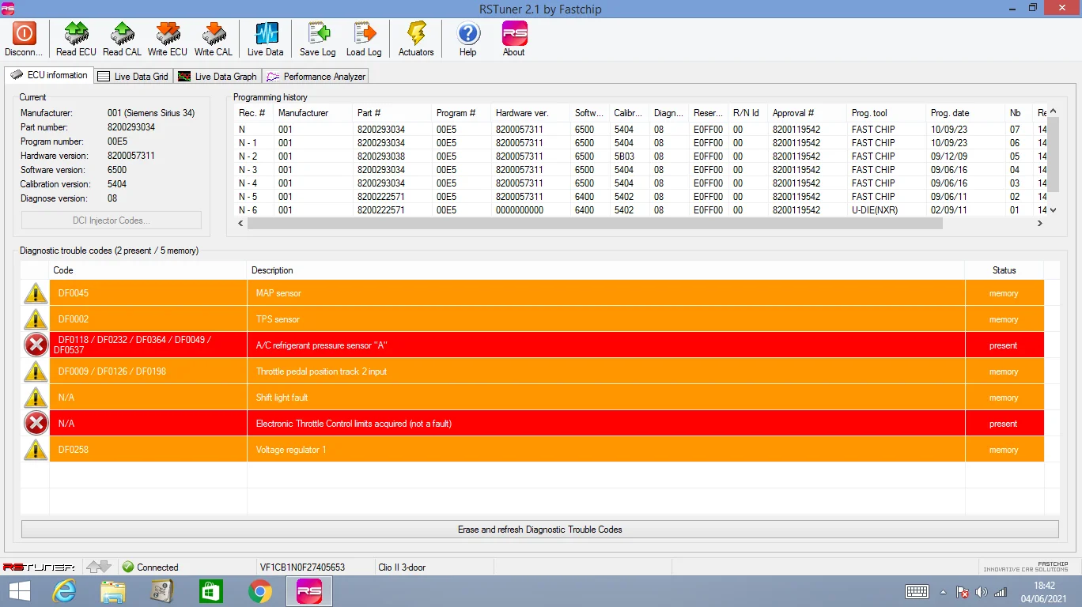Click the warning icon for Throttle pedal position
1082x607 pixels.
click(x=36, y=371)
